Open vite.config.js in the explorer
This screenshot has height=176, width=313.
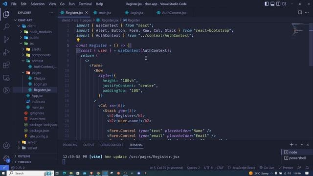tap(39, 136)
